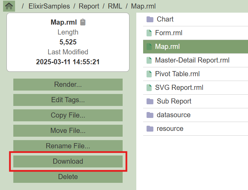Screen dimensions: 248x190
Task: Select Pivot Table.rml in list
Action: click(x=195, y=74)
